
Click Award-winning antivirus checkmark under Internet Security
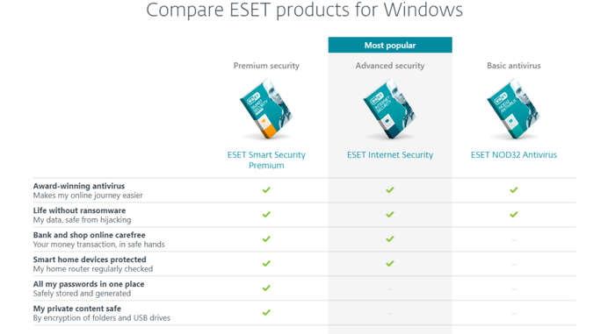390,190
